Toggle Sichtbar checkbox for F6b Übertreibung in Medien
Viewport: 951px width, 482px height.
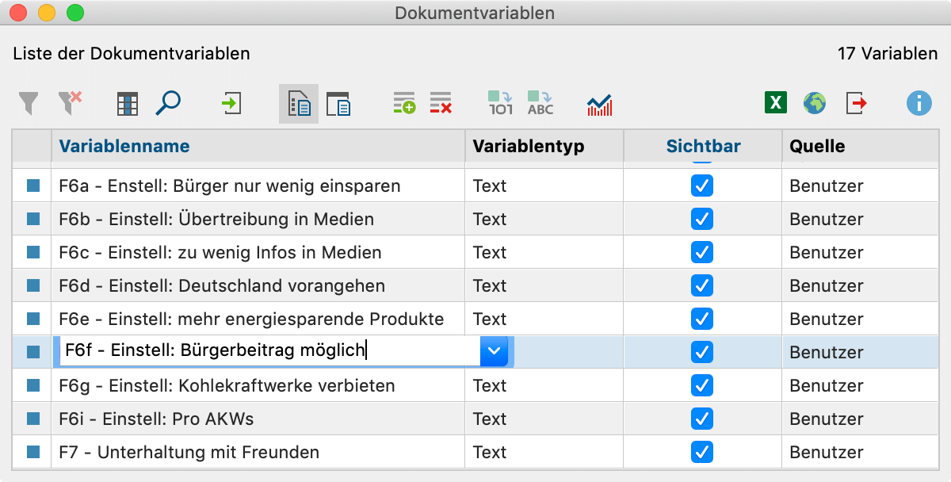(x=702, y=219)
